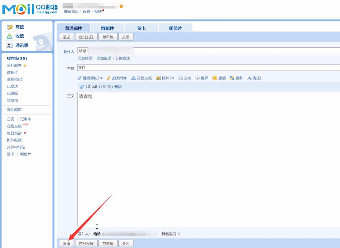340x248 pixels.
Task: Click the top 定时发送 button
Action: (86, 37)
